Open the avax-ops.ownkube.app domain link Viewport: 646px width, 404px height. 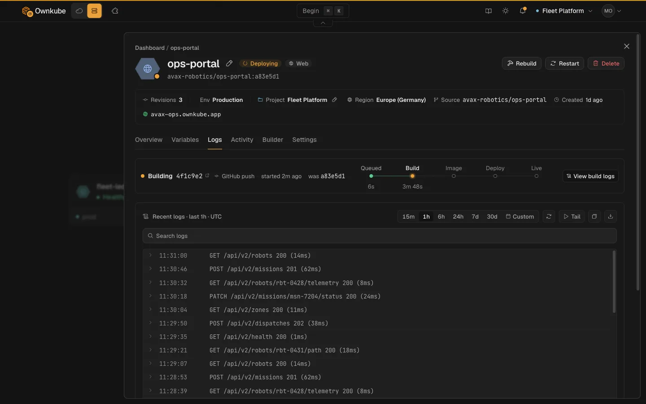coord(186,114)
